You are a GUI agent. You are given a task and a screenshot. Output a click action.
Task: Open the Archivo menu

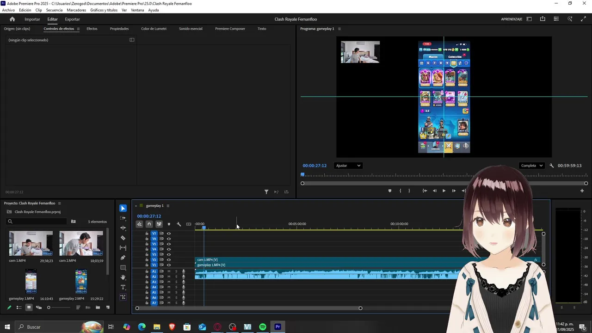(8, 10)
